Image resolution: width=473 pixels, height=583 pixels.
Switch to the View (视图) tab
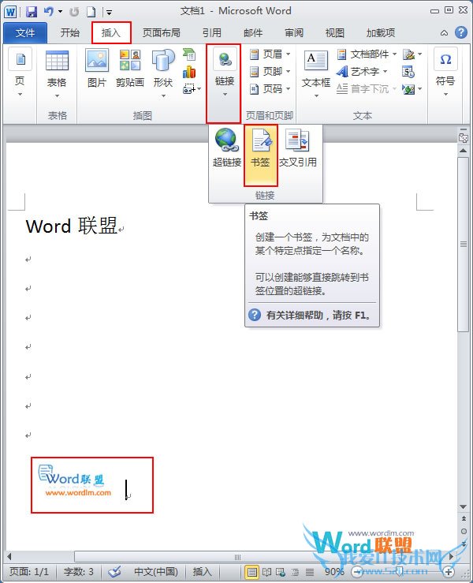[x=335, y=32]
